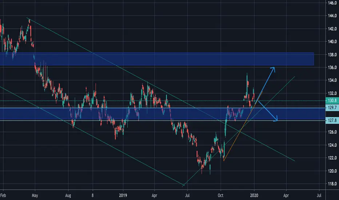The width and height of the screenshot is (339, 200).
Task: Click the 140.0 price axis label
Action: pos(332,41)
